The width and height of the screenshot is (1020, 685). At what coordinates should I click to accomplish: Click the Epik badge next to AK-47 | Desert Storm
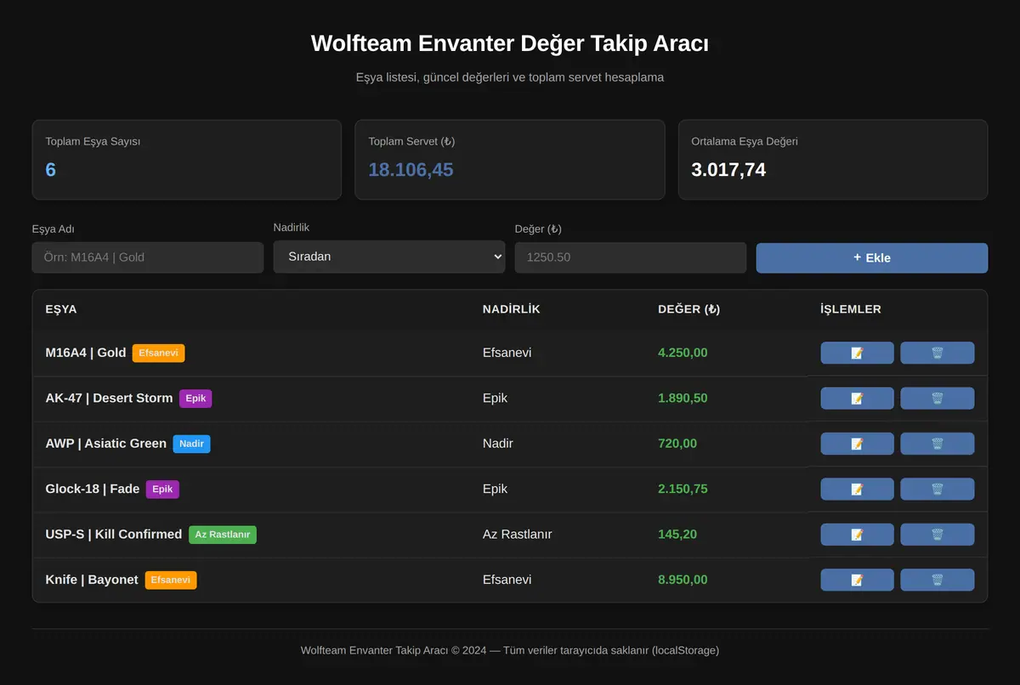[195, 398]
